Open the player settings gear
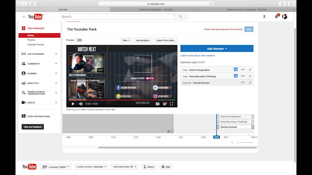The height and width of the screenshot is (175, 312). pyautogui.click(x=165, y=104)
